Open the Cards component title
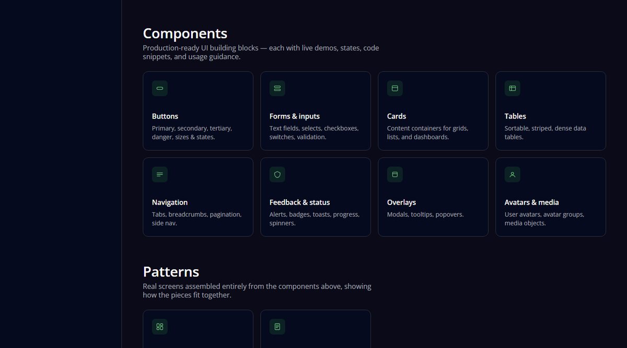Image resolution: width=627 pixels, height=348 pixels. [397, 116]
